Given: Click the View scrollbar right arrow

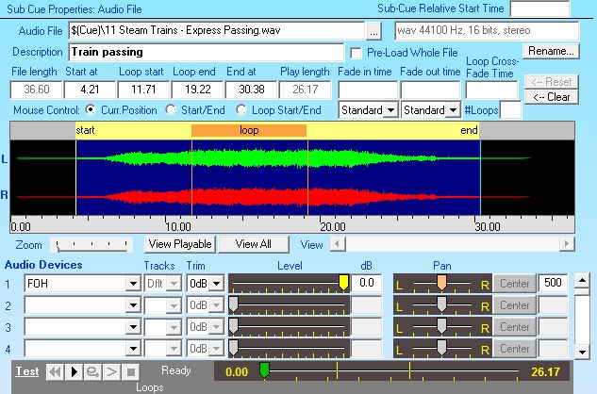Looking at the screenshot, I should pos(567,243).
